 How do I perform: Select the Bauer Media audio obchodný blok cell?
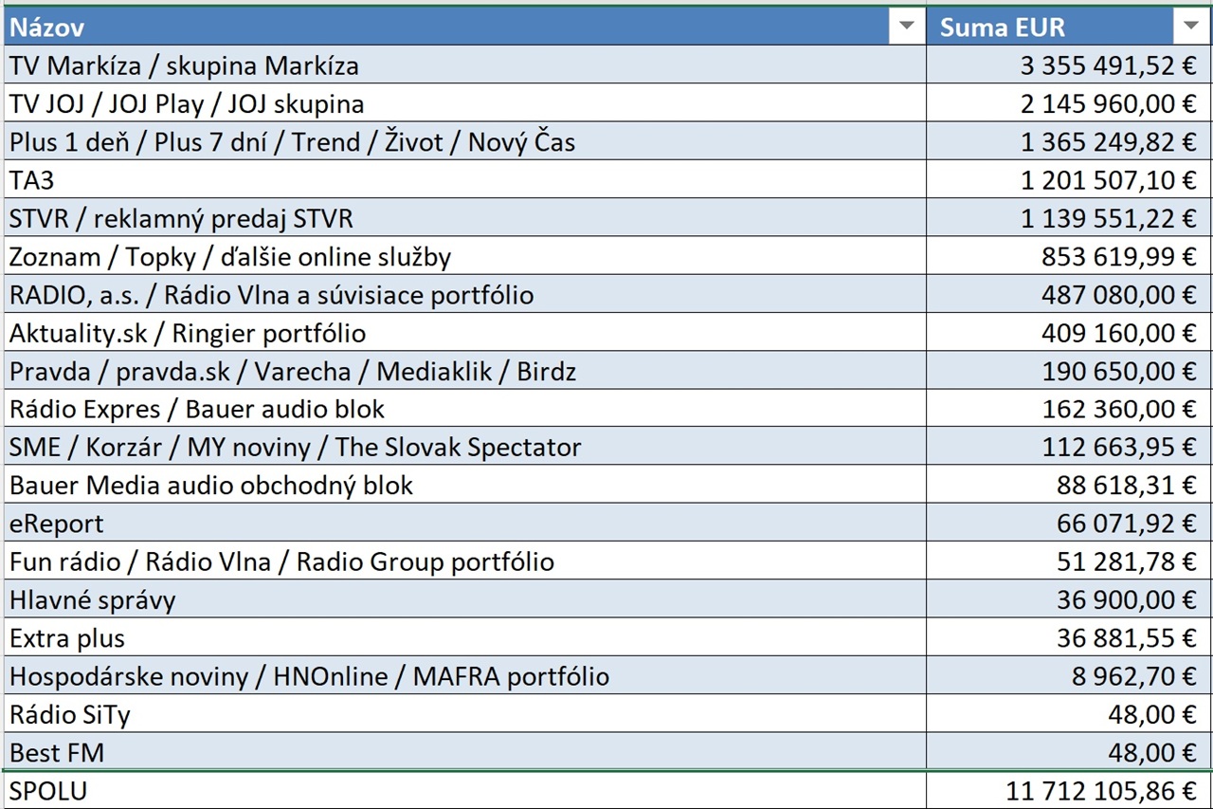click(x=462, y=485)
